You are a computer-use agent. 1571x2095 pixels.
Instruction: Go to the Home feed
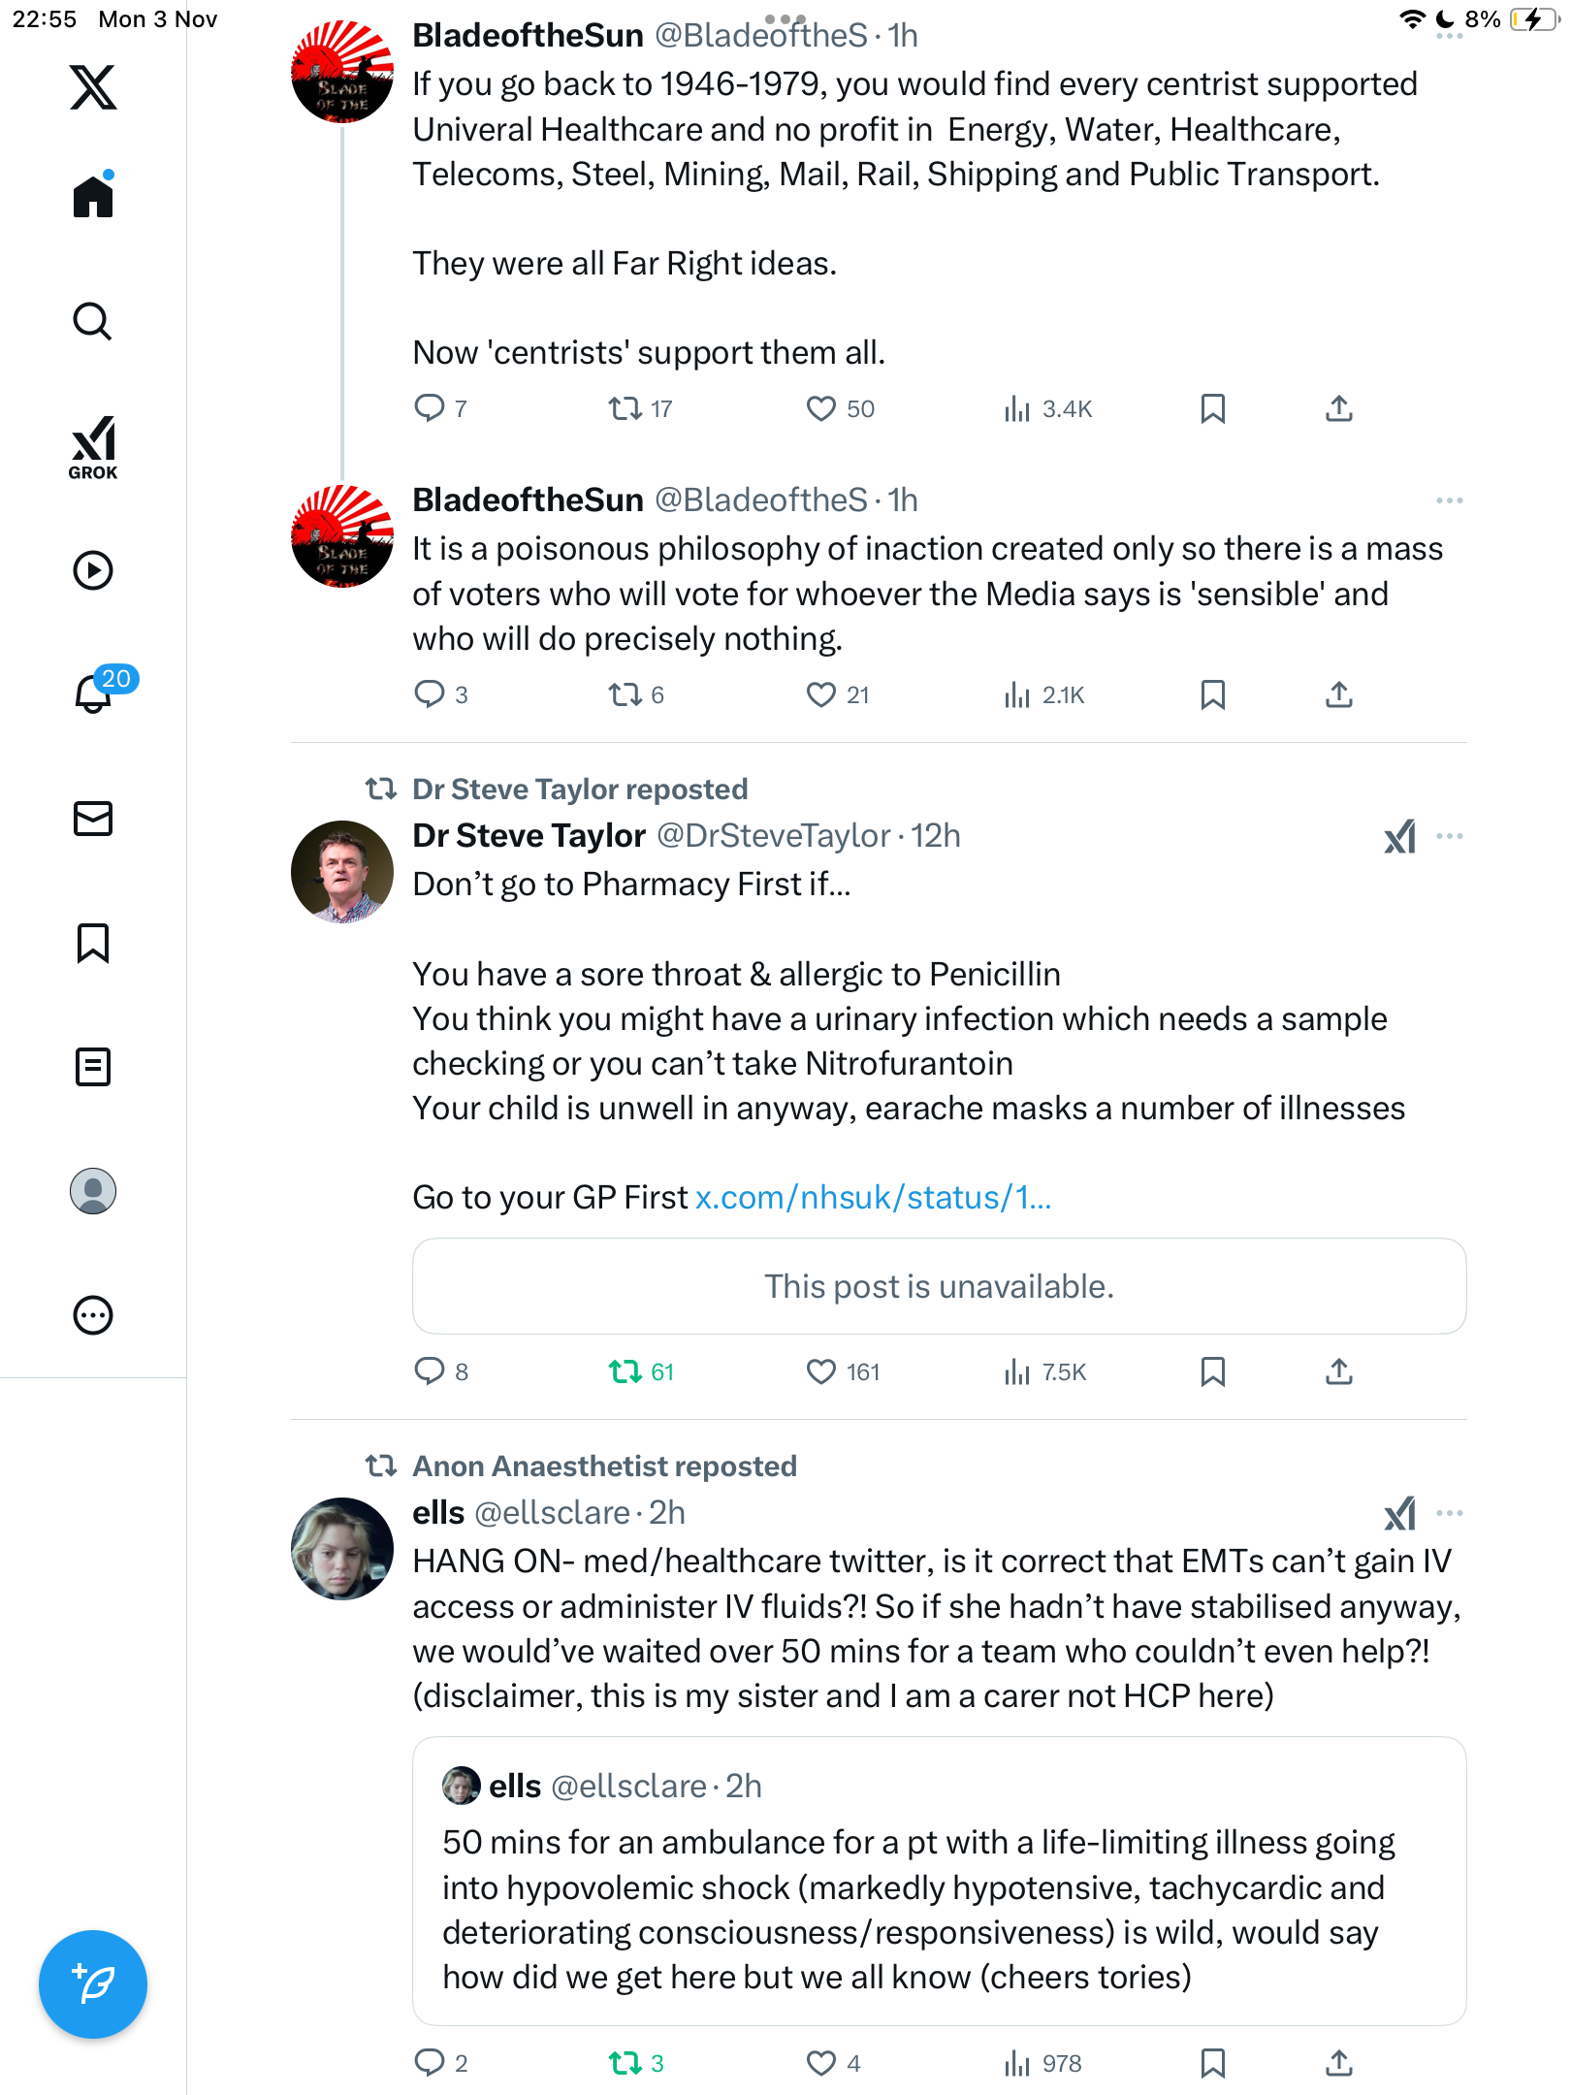click(93, 197)
